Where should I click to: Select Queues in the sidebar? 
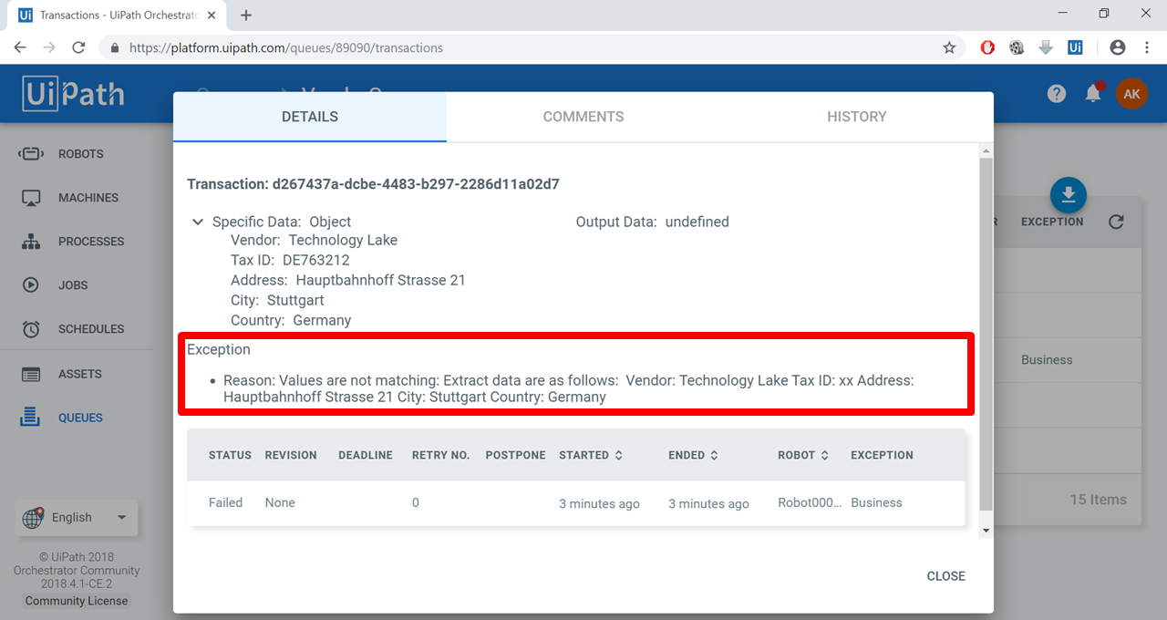pos(80,418)
